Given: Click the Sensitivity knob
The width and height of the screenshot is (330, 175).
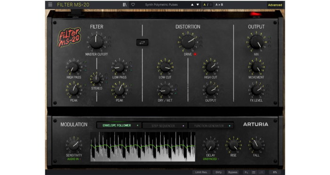Looking at the screenshot, I should point(74,145).
